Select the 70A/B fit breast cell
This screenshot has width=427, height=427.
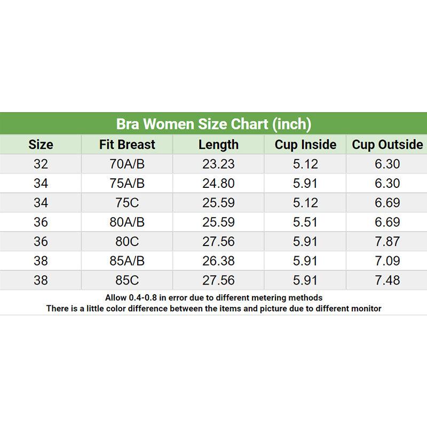point(127,164)
